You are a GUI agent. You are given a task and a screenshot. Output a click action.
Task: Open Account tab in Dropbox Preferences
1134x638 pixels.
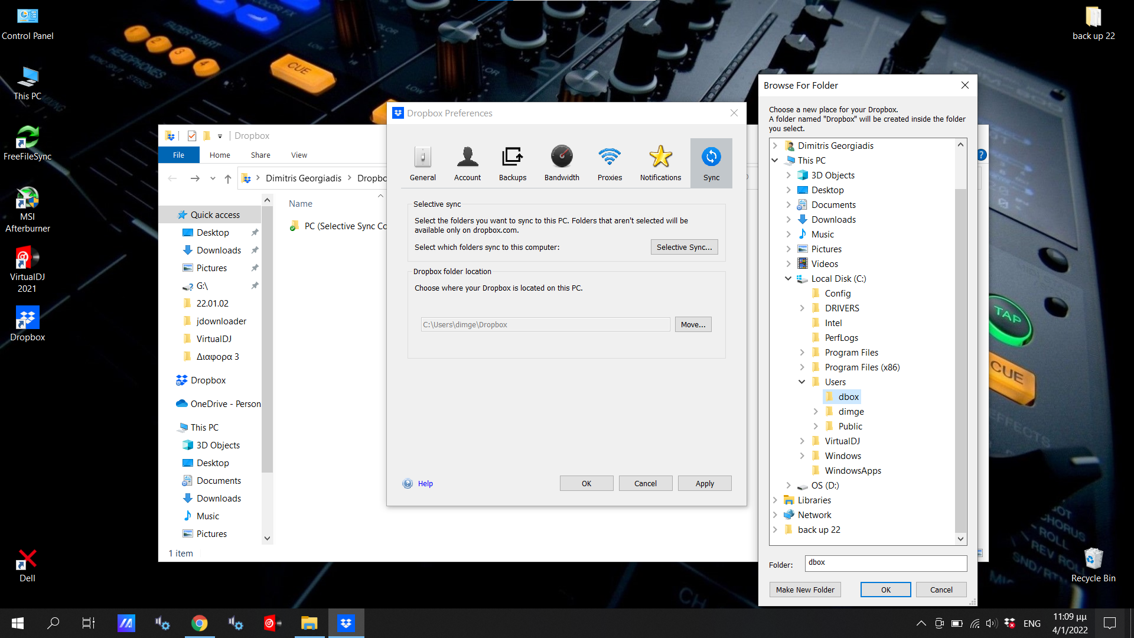[x=467, y=163]
